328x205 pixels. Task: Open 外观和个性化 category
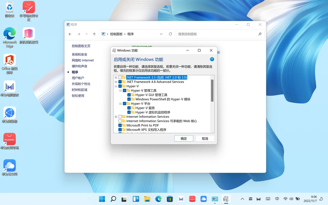[x=81, y=84]
